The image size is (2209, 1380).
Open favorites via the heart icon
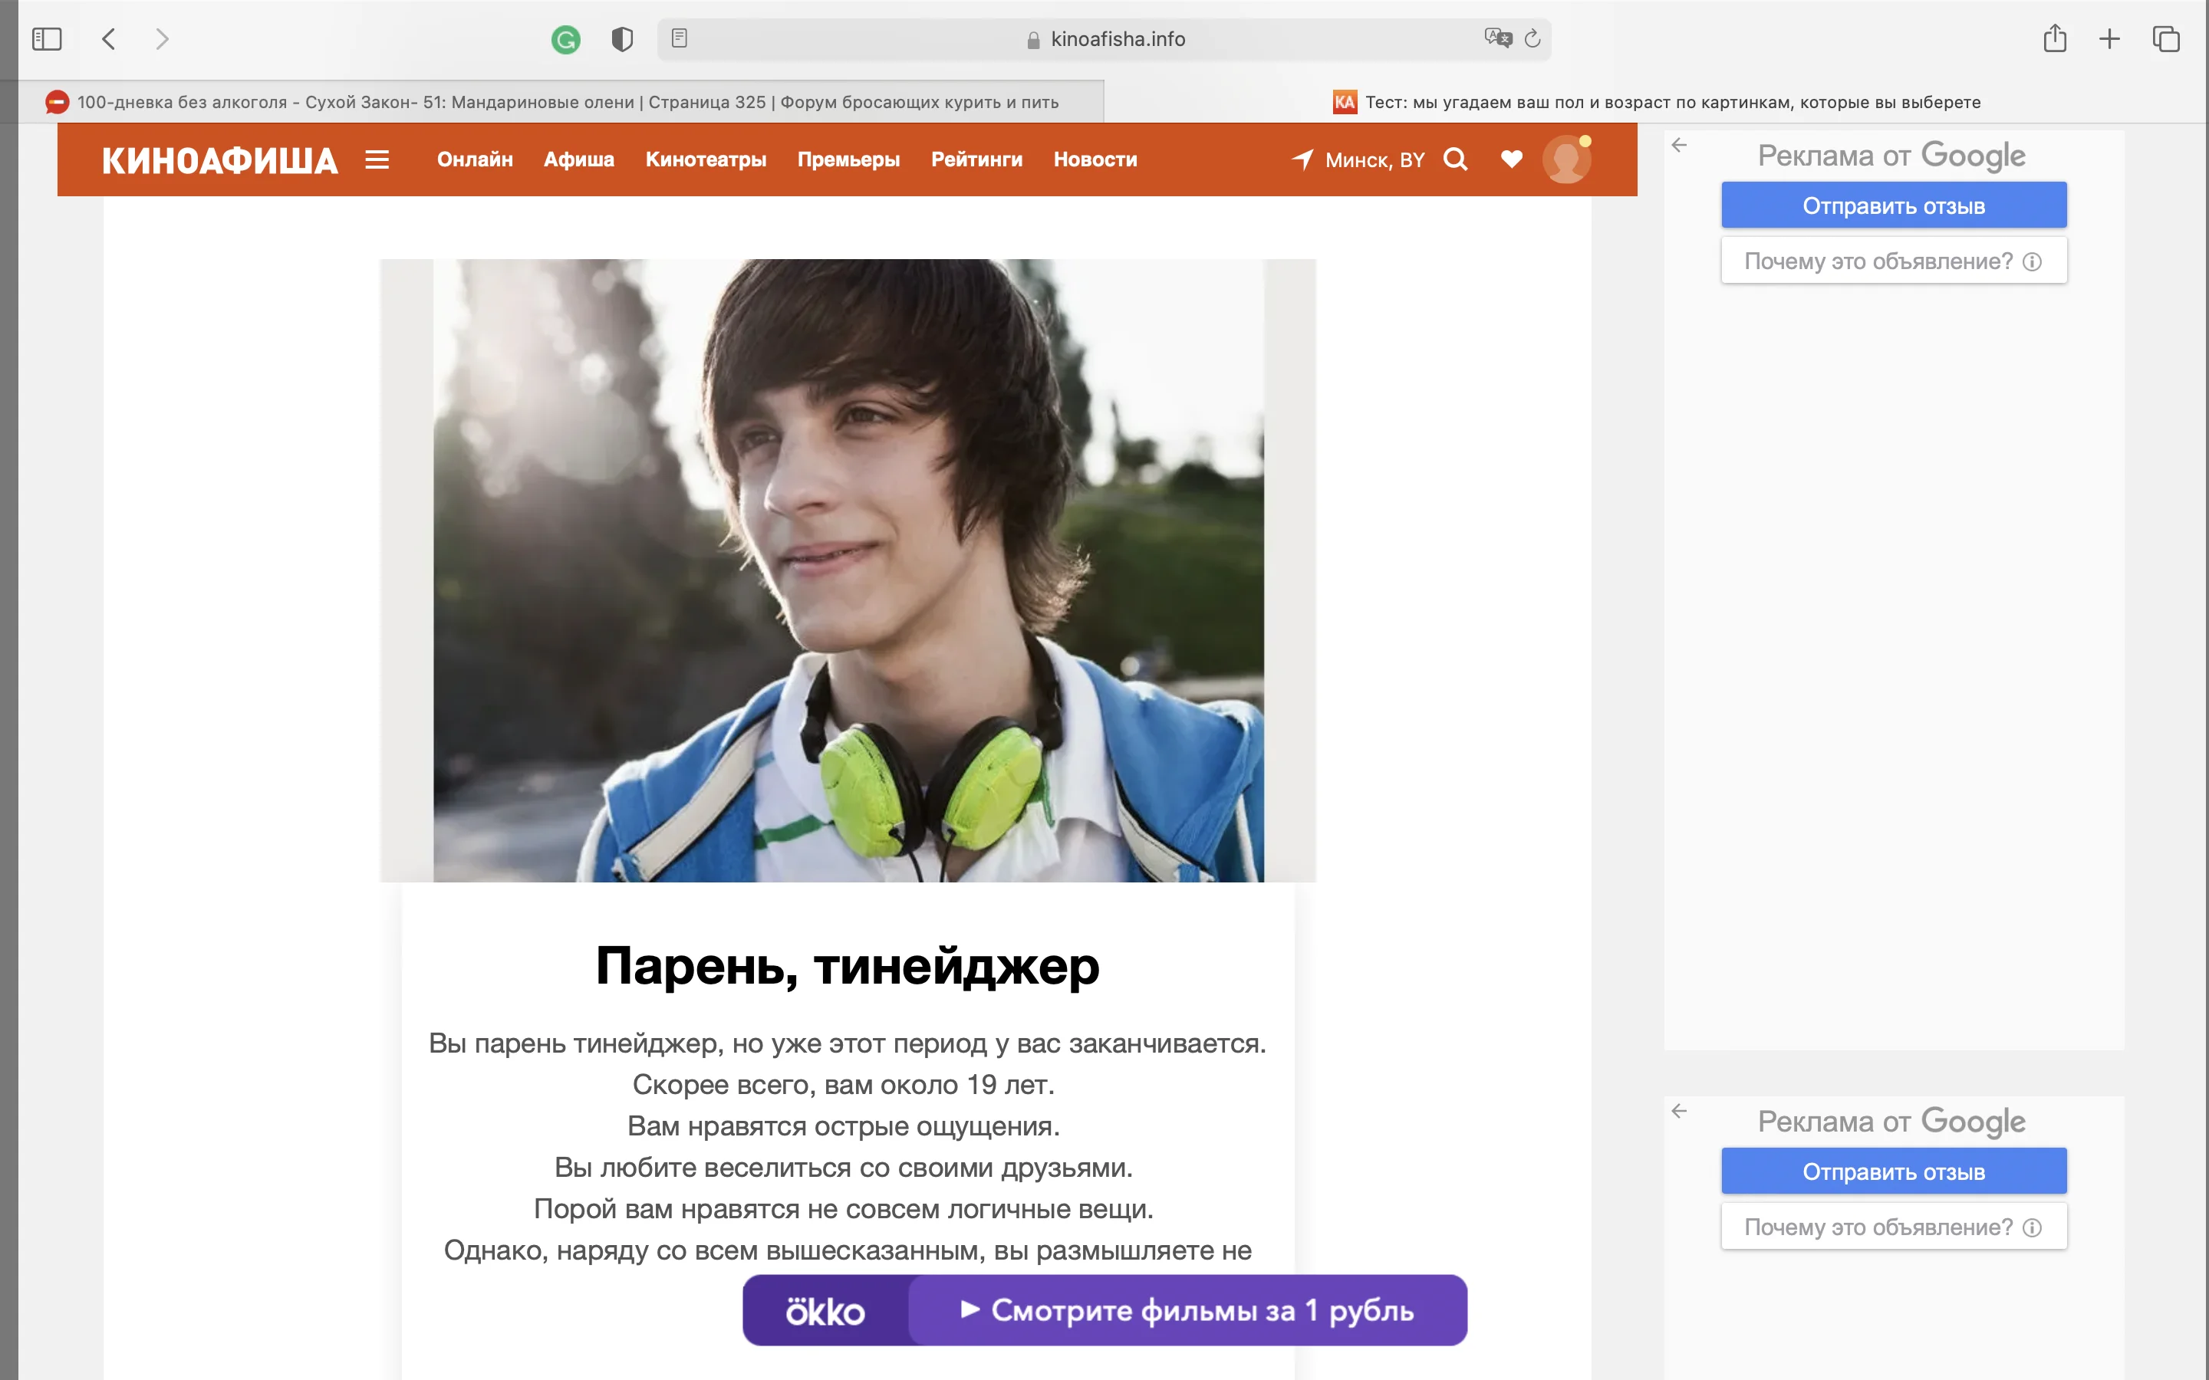(1512, 159)
